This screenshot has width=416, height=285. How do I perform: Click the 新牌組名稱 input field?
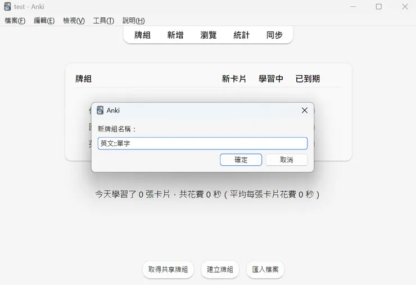[x=202, y=143]
